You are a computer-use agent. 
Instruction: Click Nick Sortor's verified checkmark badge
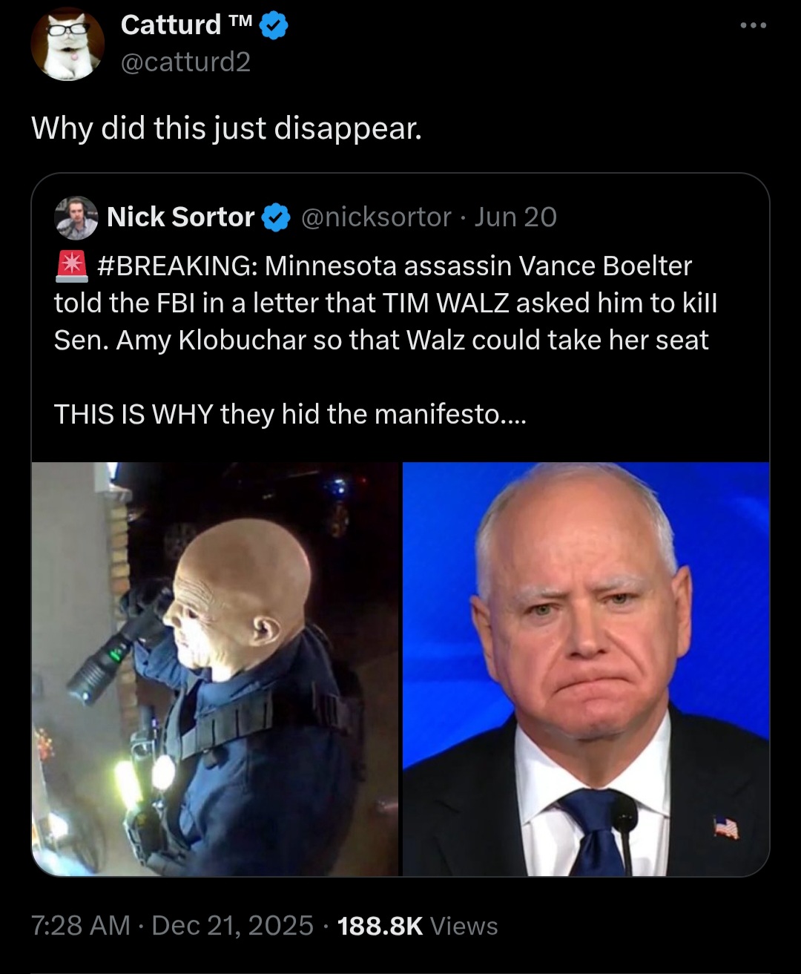pos(277,217)
